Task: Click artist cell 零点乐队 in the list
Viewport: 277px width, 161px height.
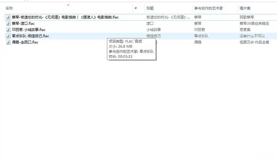Action: pos(201,36)
